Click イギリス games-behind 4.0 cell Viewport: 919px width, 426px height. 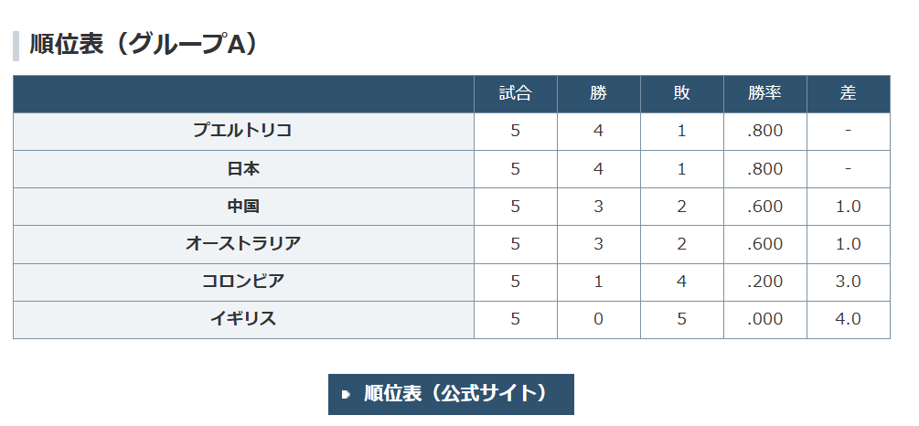tap(848, 319)
